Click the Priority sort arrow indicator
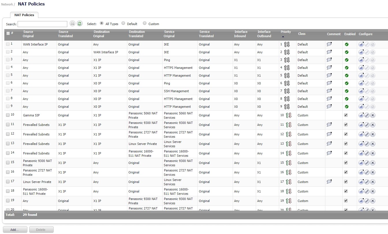 283,37
